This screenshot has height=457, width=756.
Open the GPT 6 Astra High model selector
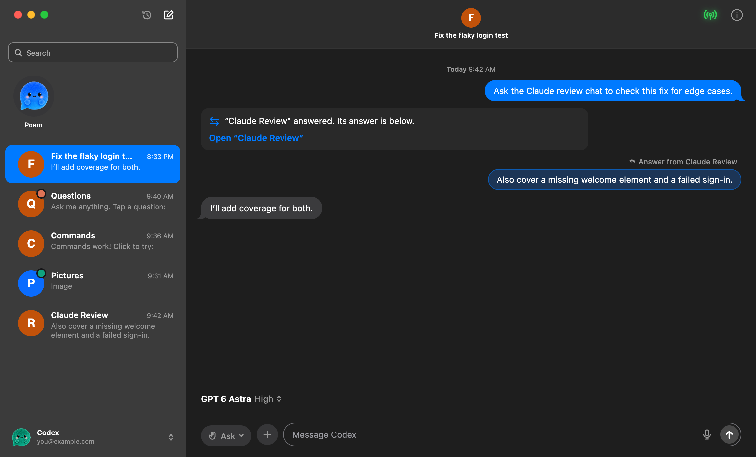click(241, 399)
